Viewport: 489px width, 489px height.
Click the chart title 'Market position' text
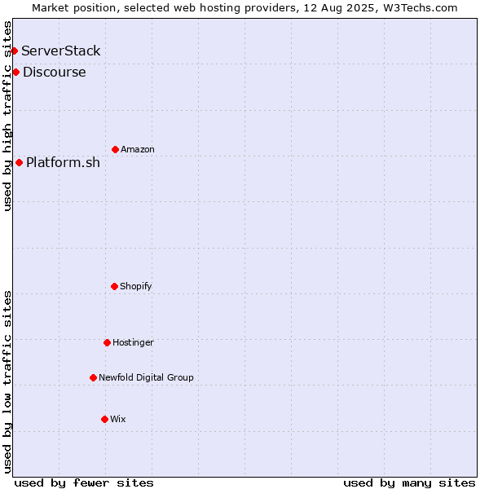[x=244, y=8]
